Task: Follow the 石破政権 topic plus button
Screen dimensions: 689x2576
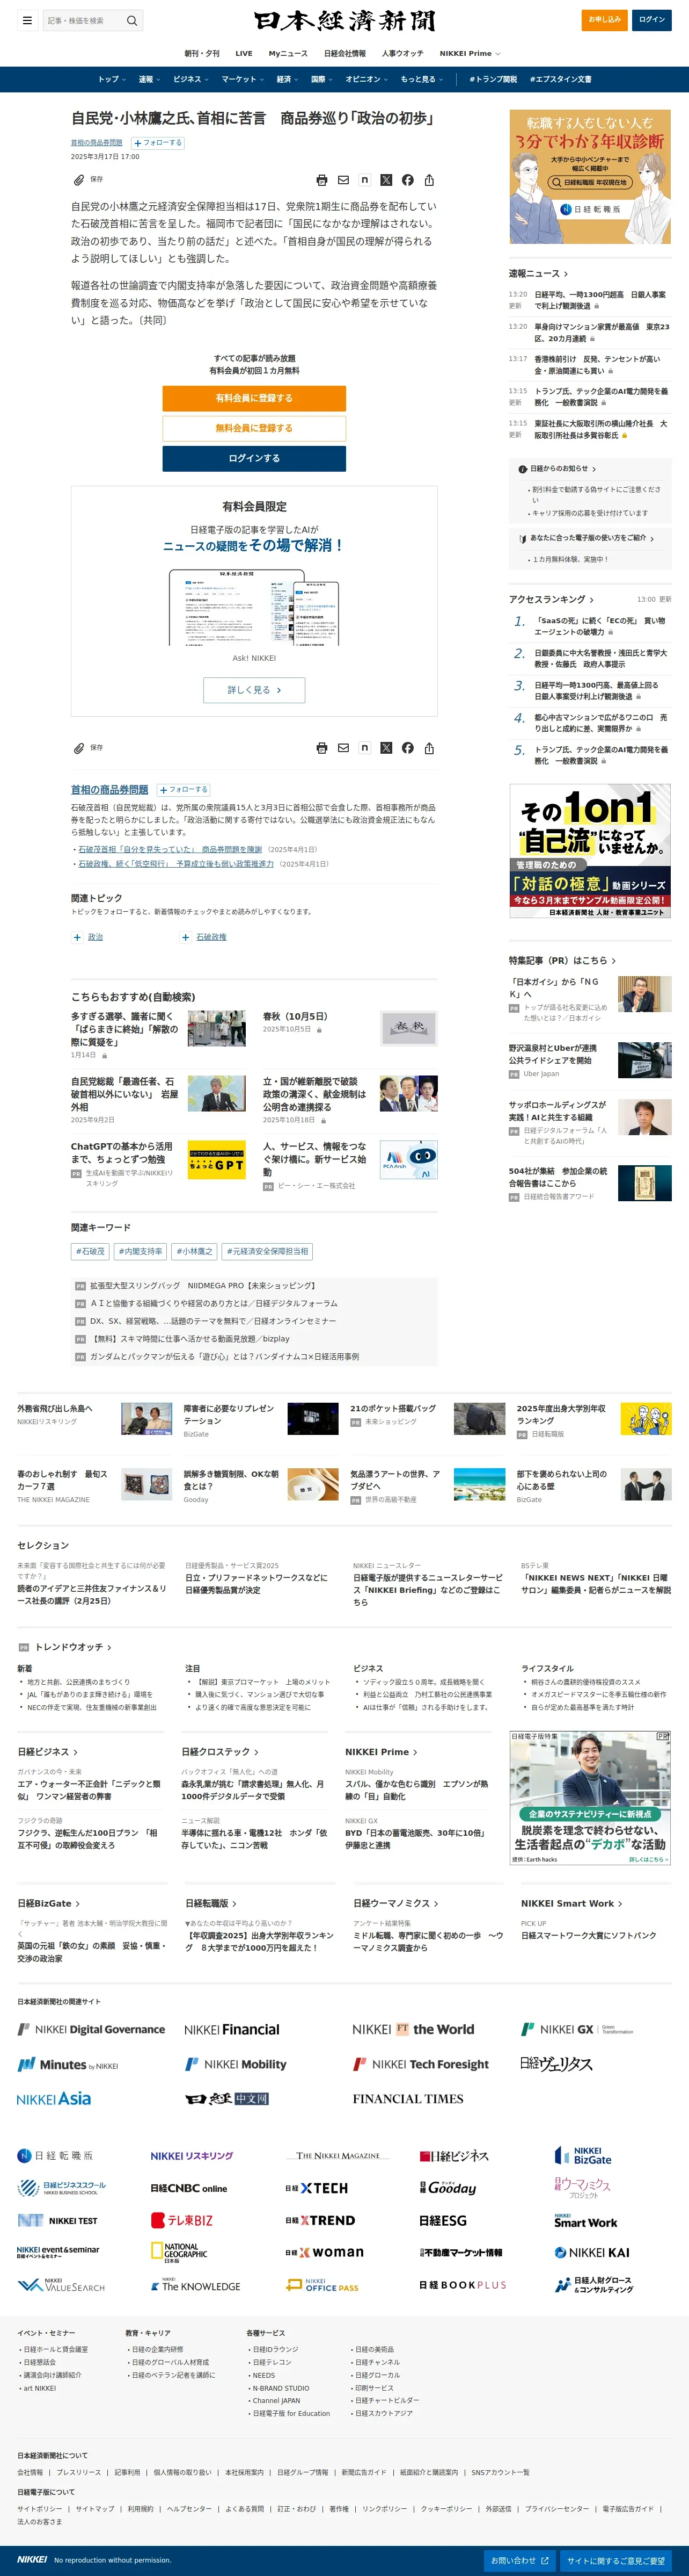Action: [186, 937]
